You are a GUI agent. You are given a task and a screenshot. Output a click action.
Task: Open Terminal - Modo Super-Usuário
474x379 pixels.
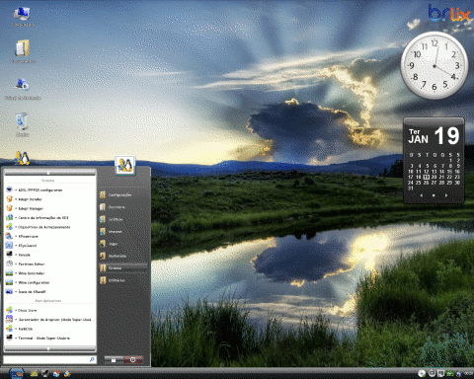coord(50,338)
